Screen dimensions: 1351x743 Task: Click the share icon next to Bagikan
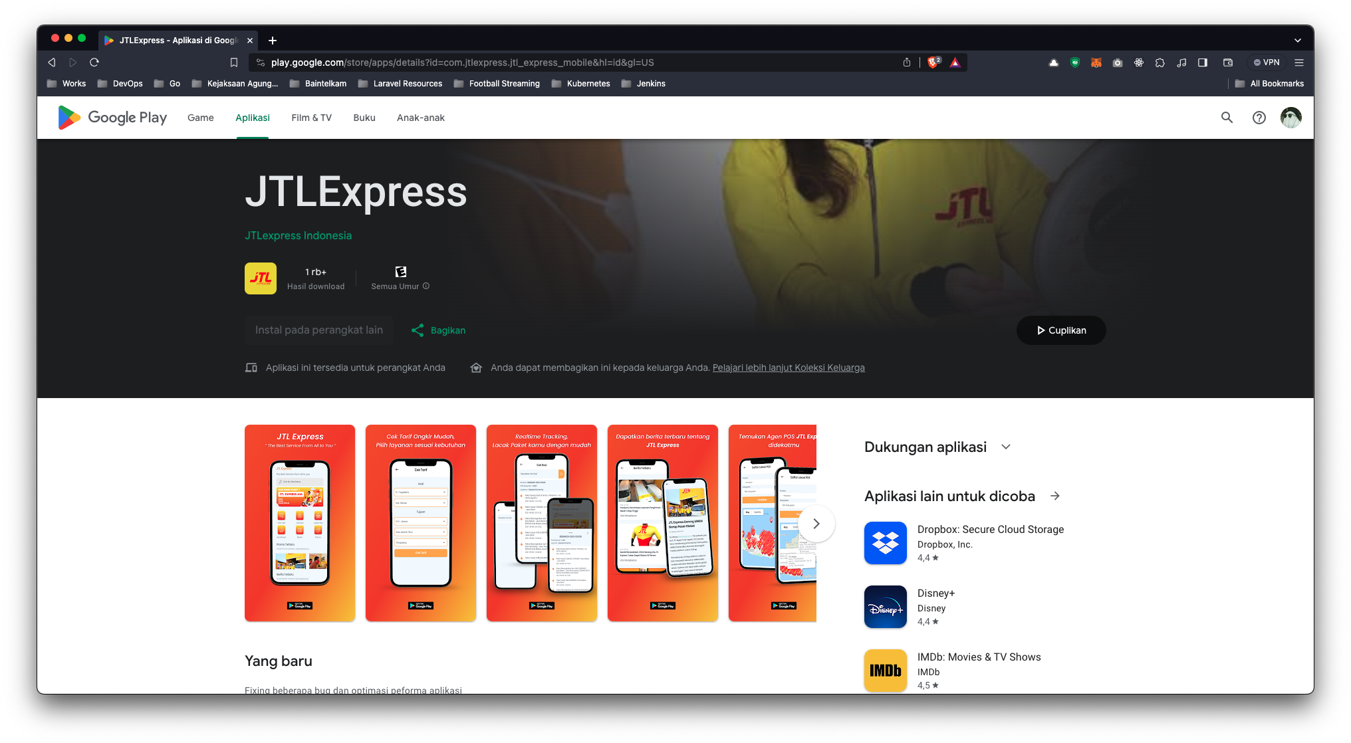pos(418,330)
